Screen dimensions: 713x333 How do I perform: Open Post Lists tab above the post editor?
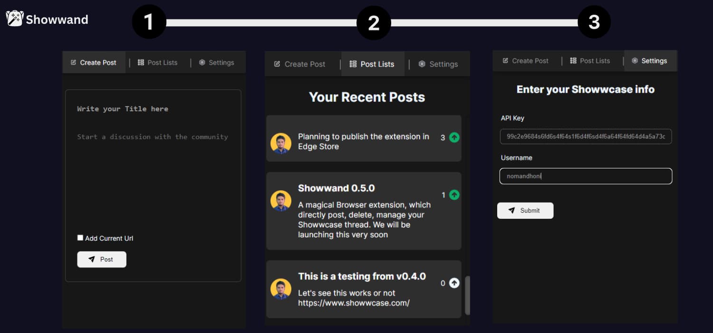(x=158, y=62)
